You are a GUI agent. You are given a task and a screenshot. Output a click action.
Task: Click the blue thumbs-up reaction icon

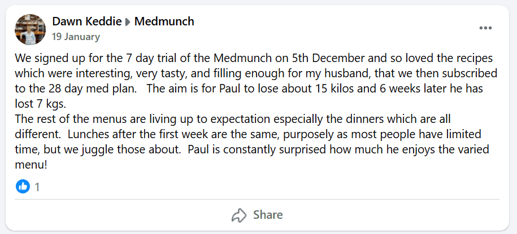tap(23, 187)
